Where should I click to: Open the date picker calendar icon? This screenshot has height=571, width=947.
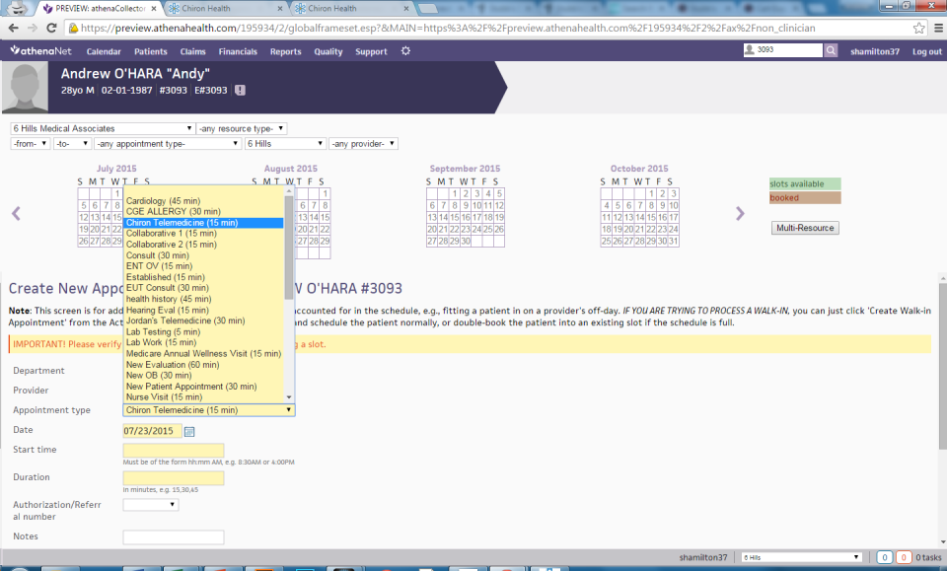click(x=189, y=432)
